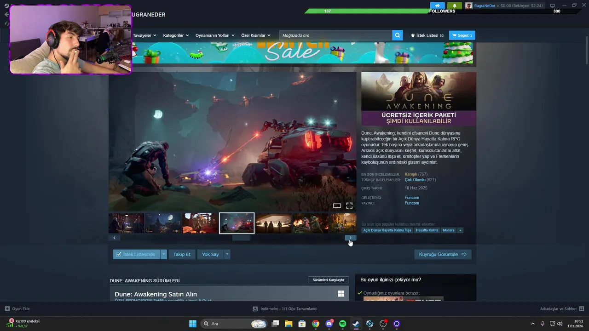The image size is (589, 331).
Task: Expand Oynamanın Yolları menu
Action: point(215,35)
